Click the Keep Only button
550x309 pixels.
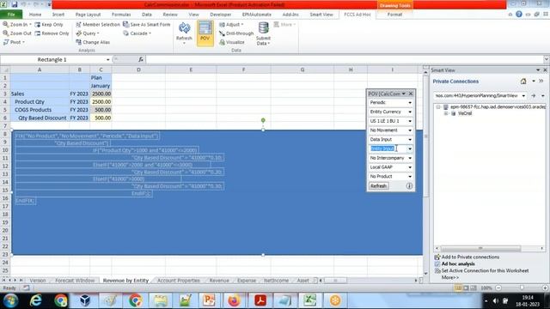pyautogui.click(x=49, y=25)
